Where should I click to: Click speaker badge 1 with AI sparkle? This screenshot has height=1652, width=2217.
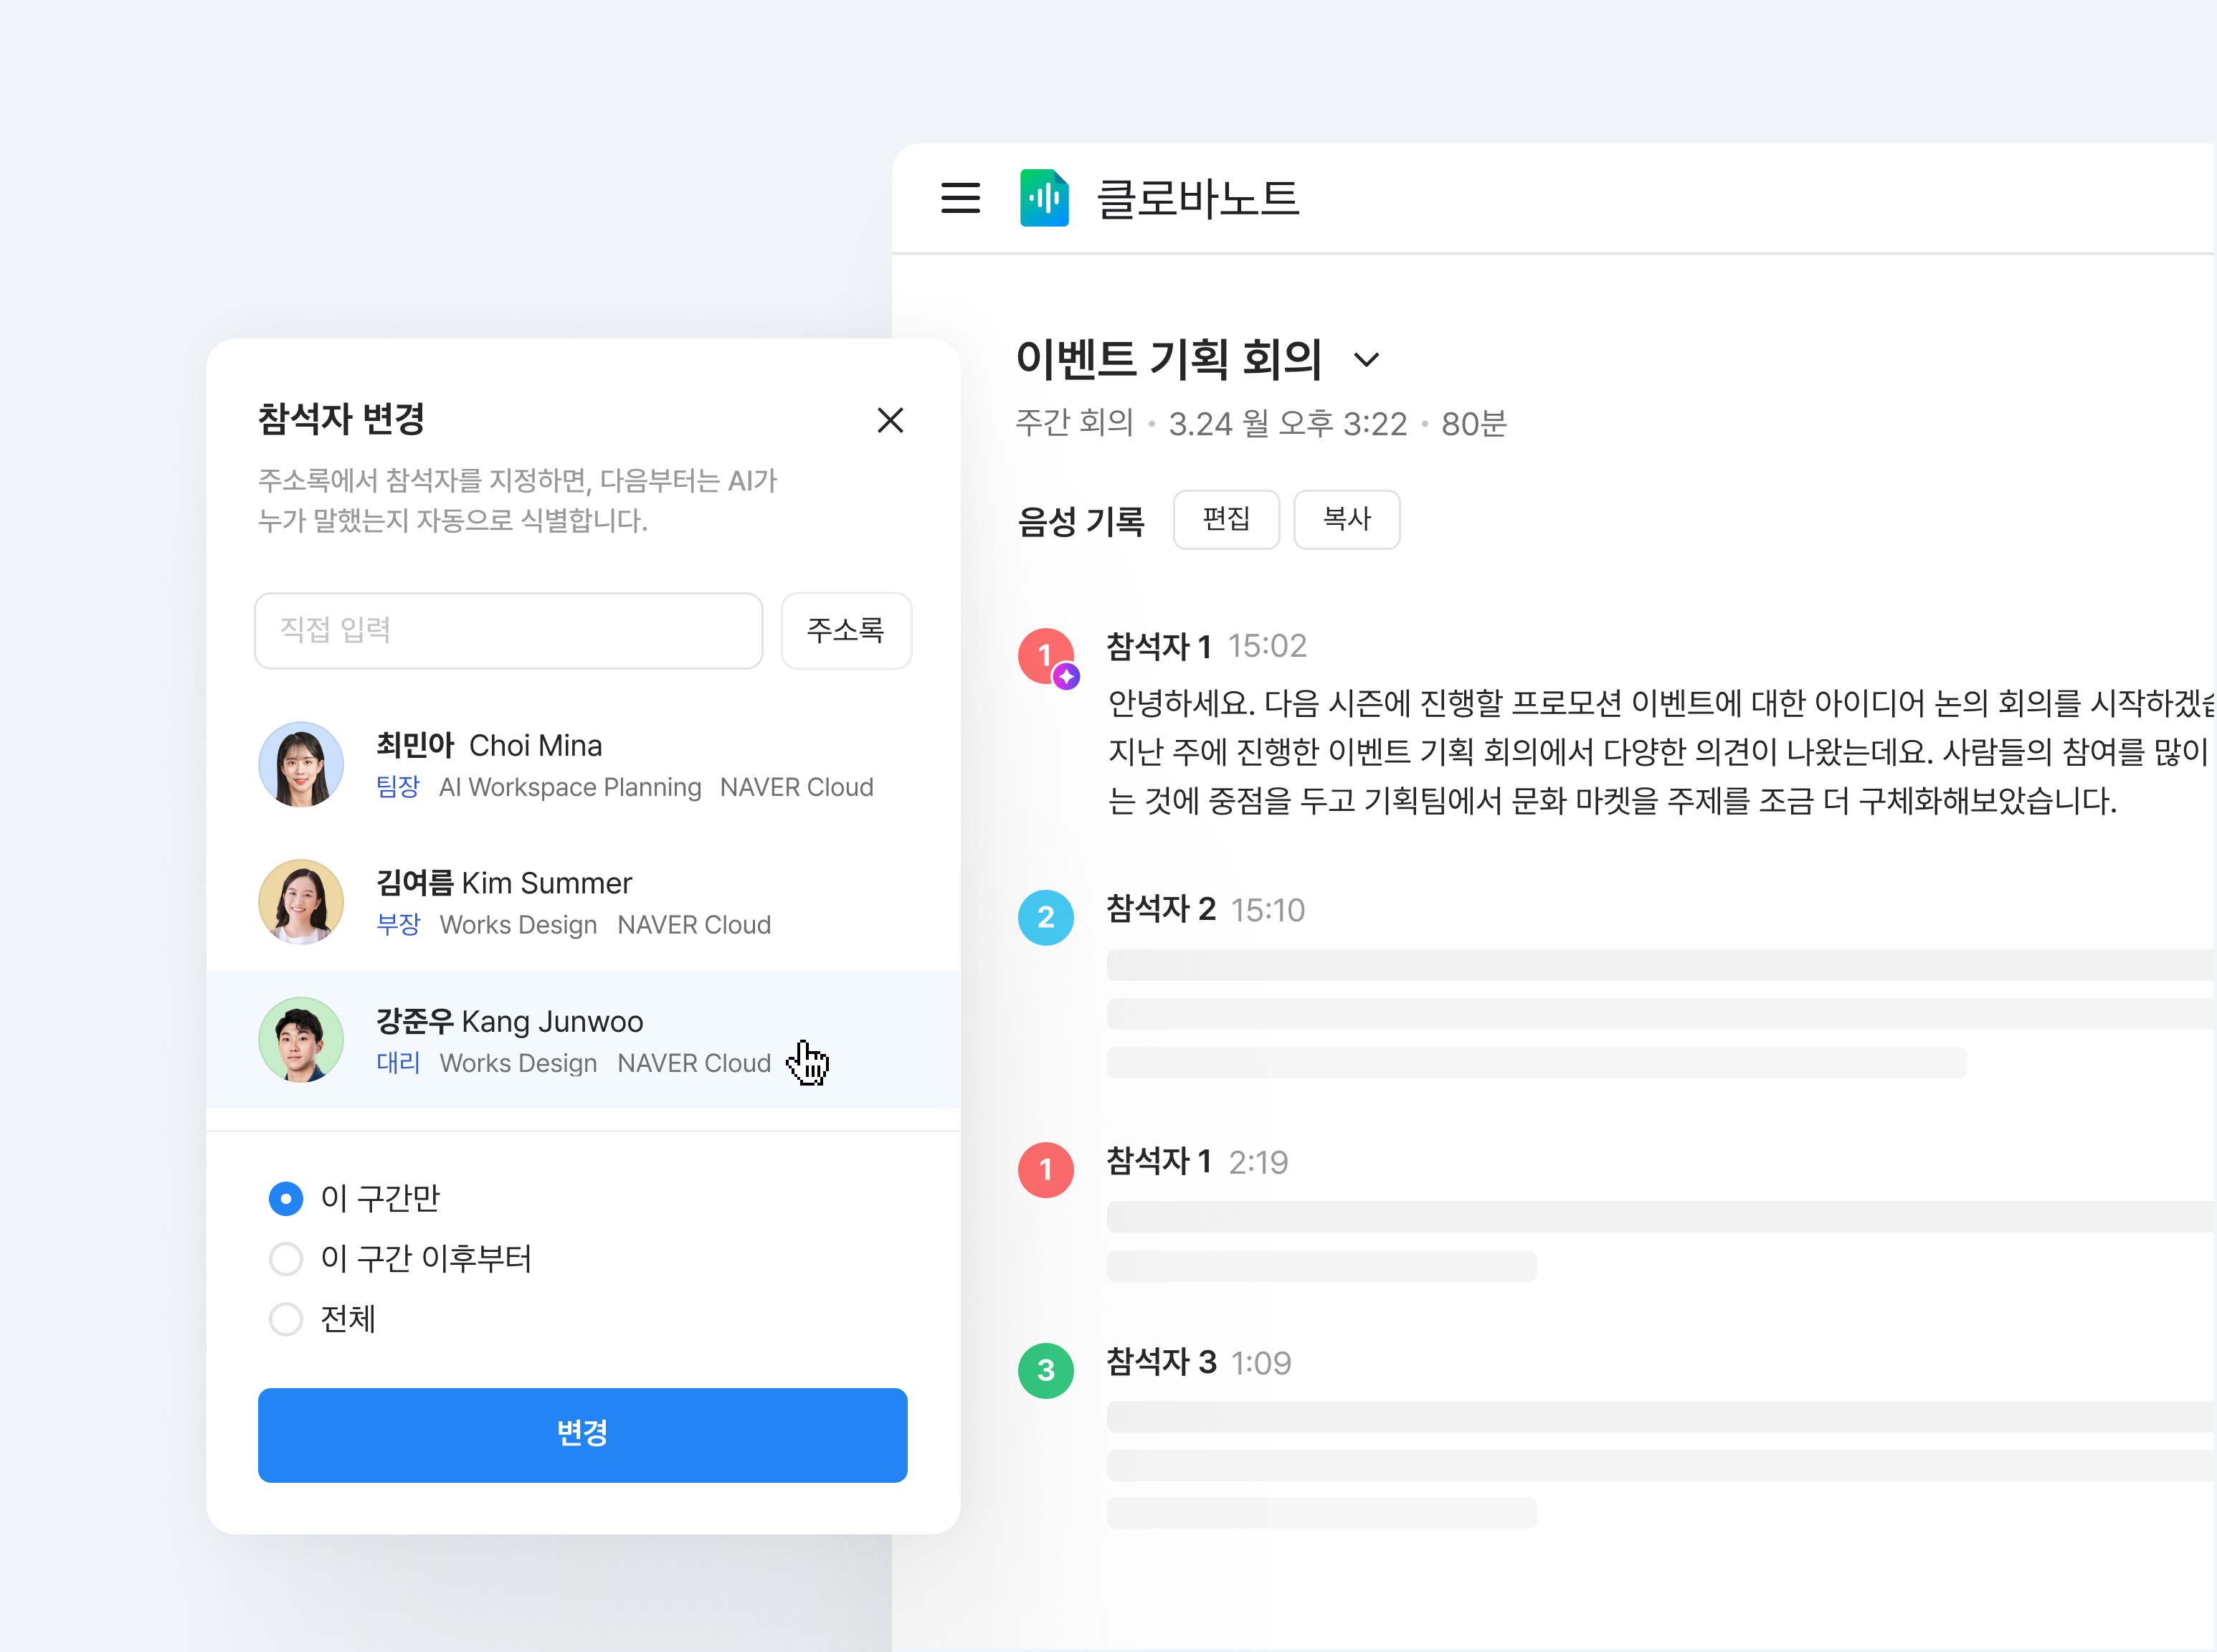point(1045,655)
